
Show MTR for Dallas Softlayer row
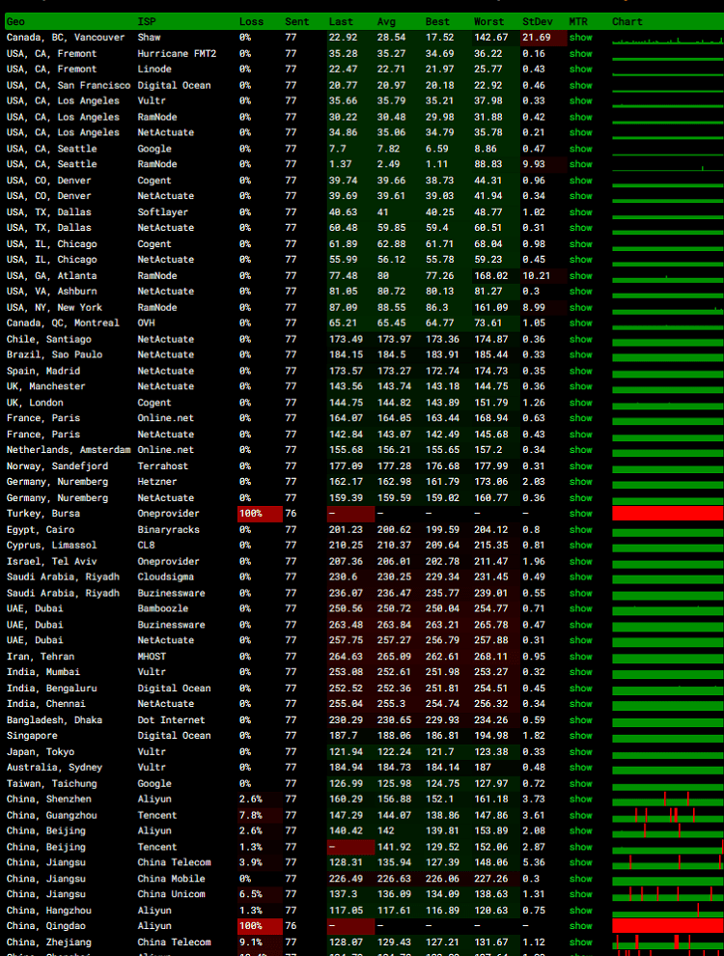point(581,212)
